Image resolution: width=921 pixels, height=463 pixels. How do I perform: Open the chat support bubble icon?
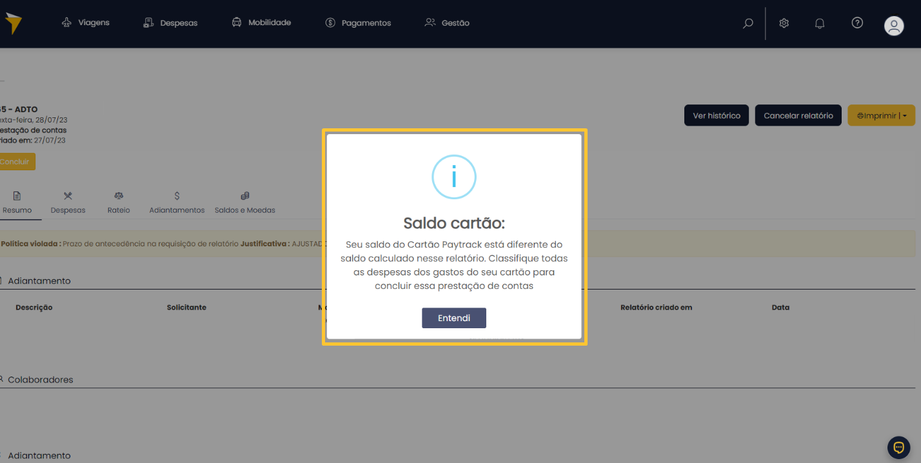[898, 448]
